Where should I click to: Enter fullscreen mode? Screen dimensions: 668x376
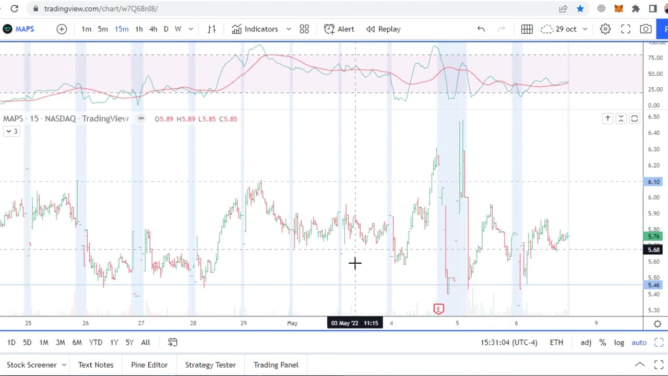click(x=626, y=29)
